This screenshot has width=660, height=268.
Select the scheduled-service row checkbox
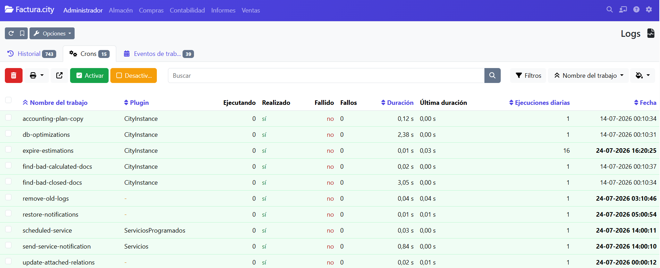[x=8, y=229]
